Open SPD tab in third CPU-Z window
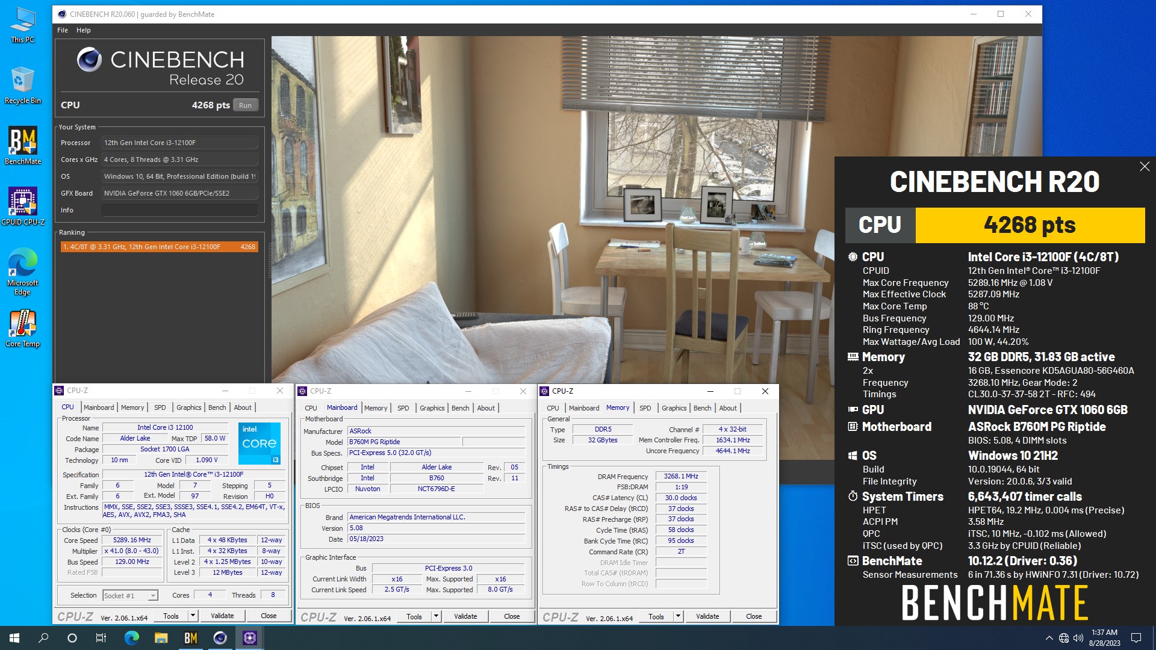This screenshot has height=650, width=1156. click(x=645, y=408)
